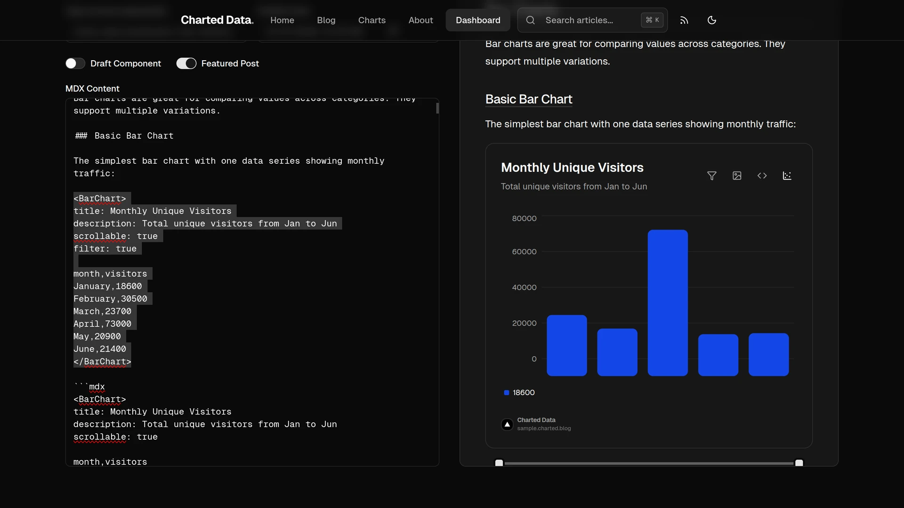Viewport: 904px width, 508px height.
Task: Open the Blog nav item
Action: point(326,20)
